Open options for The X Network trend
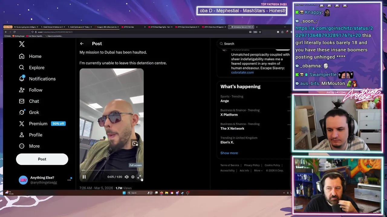This screenshot has height=217, width=387. (x=289, y=124)
